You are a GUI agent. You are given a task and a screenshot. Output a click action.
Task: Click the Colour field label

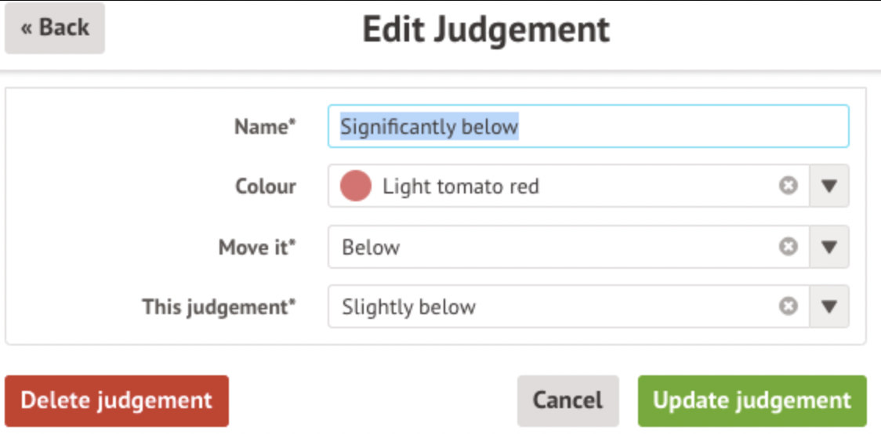[x=266, y=186]
